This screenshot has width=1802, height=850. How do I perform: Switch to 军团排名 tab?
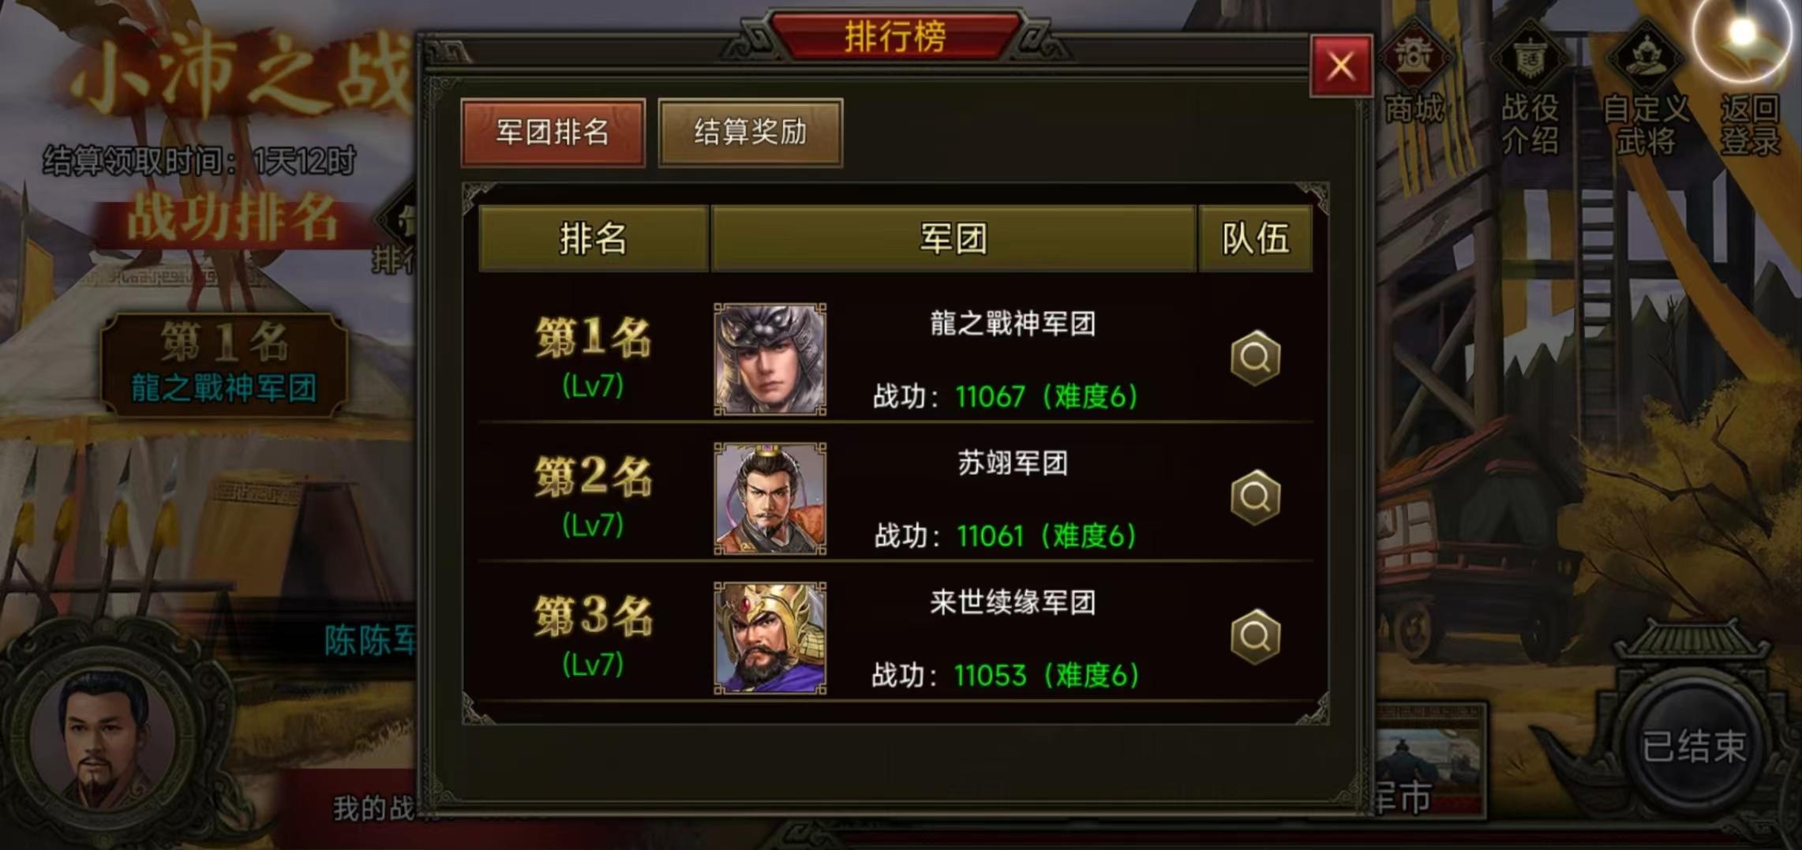coord(553,132)
